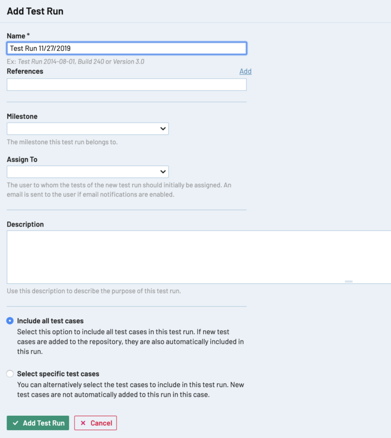Click the Assign To chevron arrow icon

(x=163, y=172)
